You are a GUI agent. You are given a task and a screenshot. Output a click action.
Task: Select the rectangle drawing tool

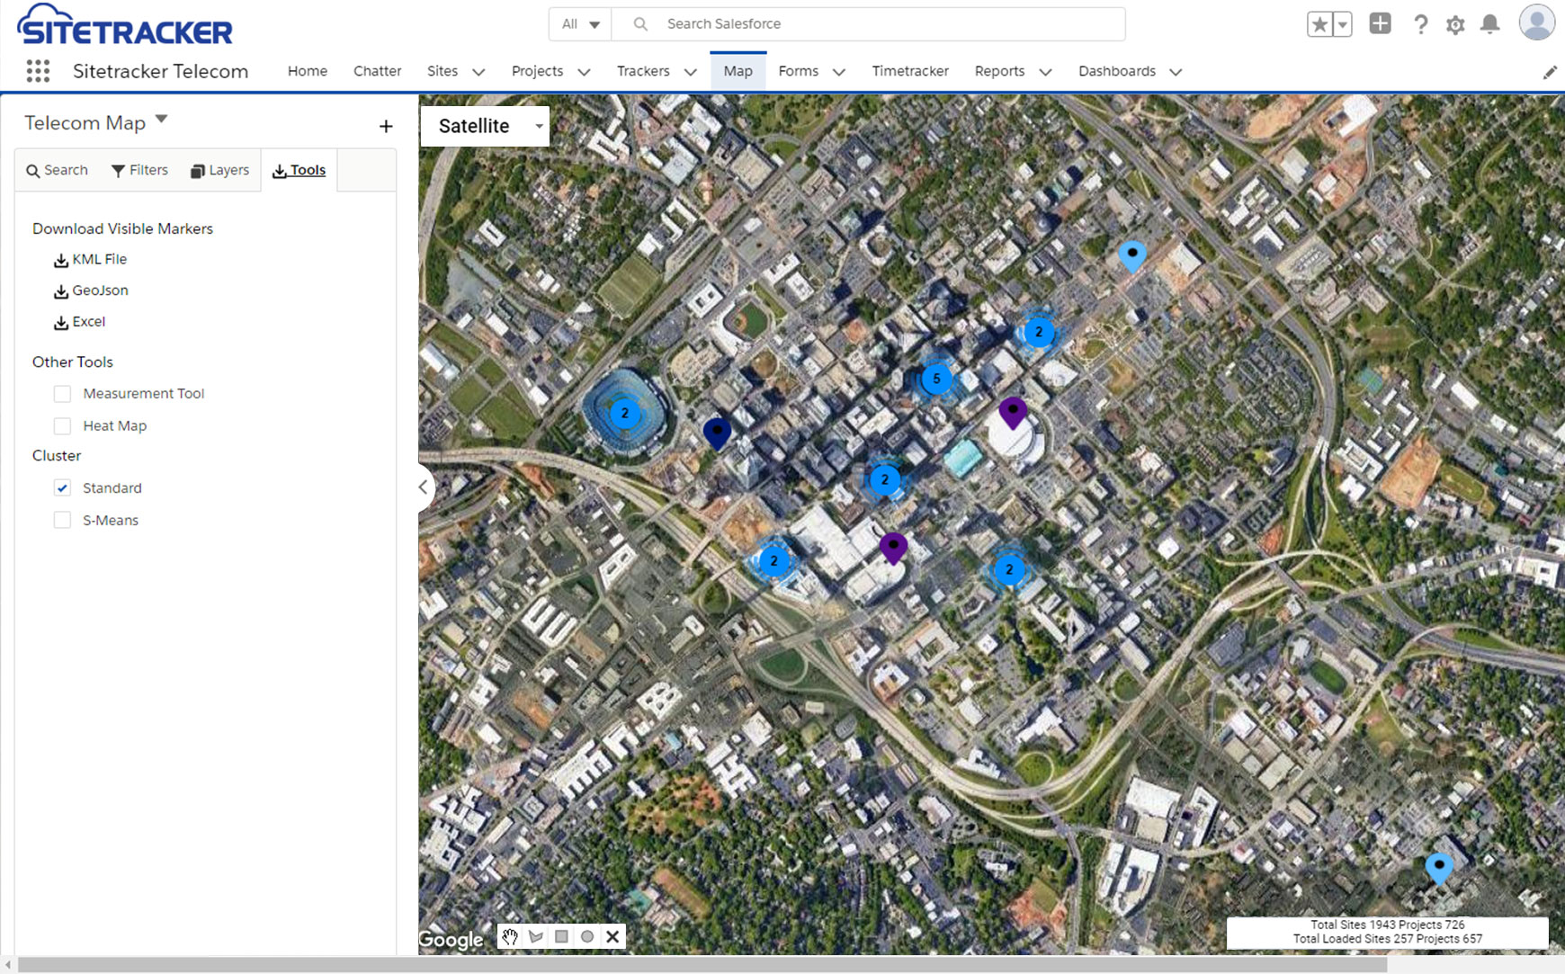coord(561,936)
